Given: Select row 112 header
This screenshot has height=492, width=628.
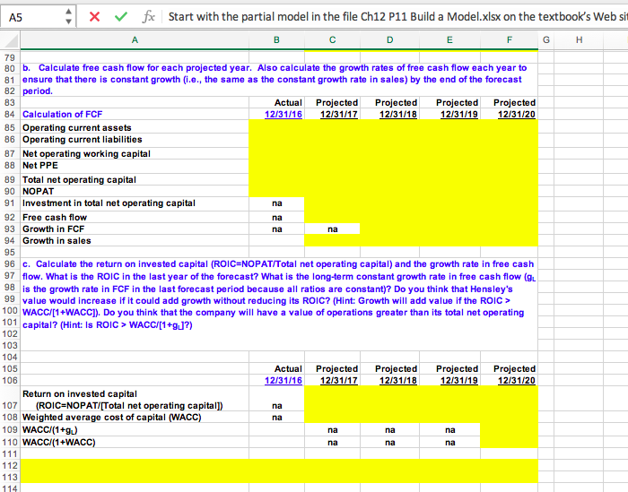Looking at the screenshot, I should pos(10,466).
